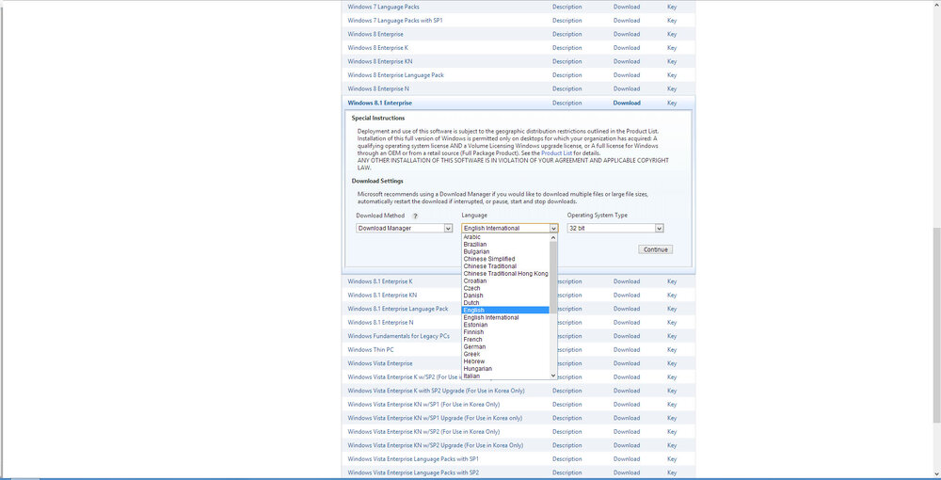
Task: Click the page vertical scrollbar thumb
Action: click(x=937, y=326)
